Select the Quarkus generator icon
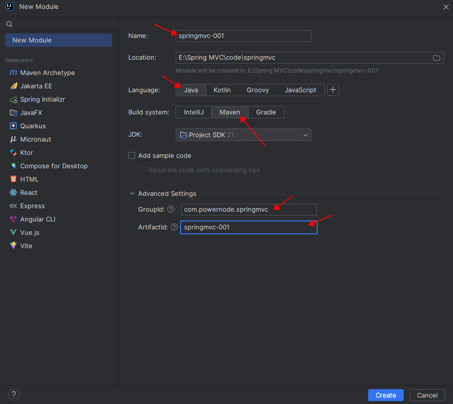 click(13, 126)
